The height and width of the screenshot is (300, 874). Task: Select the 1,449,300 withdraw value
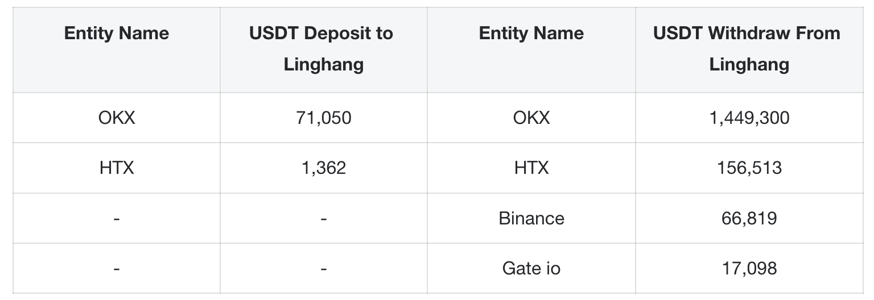749,118
